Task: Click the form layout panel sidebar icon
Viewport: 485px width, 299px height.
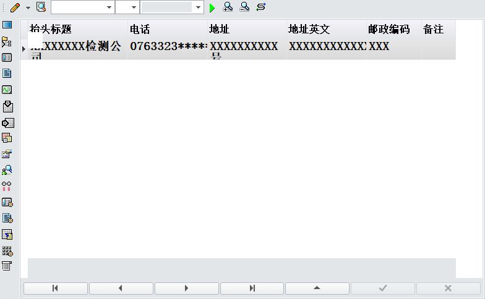Action: pos(7,57)
